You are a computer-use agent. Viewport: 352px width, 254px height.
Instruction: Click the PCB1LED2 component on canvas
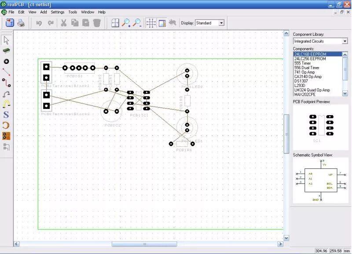pyautogui.click(x=187, y=73)
